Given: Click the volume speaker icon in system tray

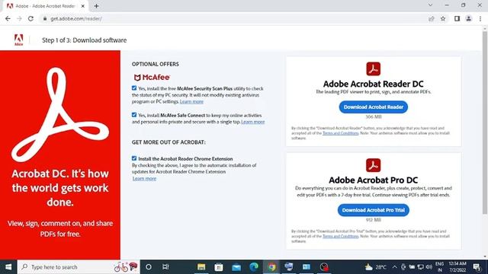Looking at the screenshot, I should [429, 267].
